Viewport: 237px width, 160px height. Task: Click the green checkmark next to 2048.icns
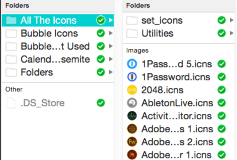point(221,90)
